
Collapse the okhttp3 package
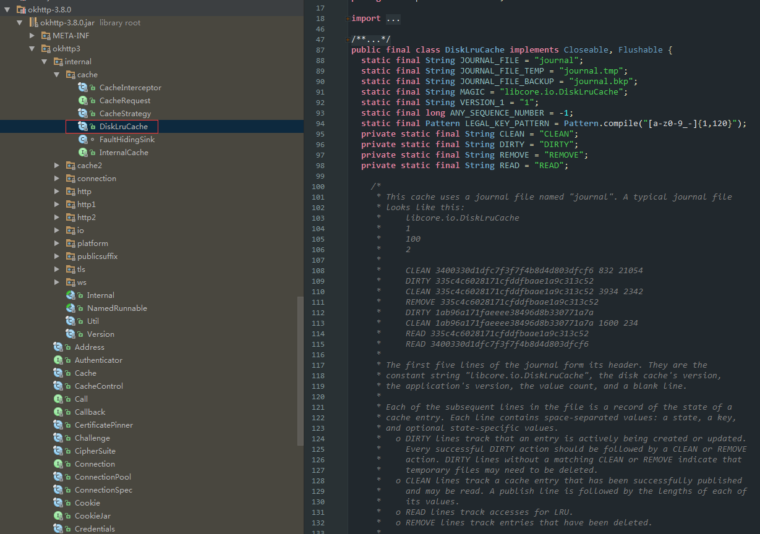pyautogui.click(x=32, y=49)
